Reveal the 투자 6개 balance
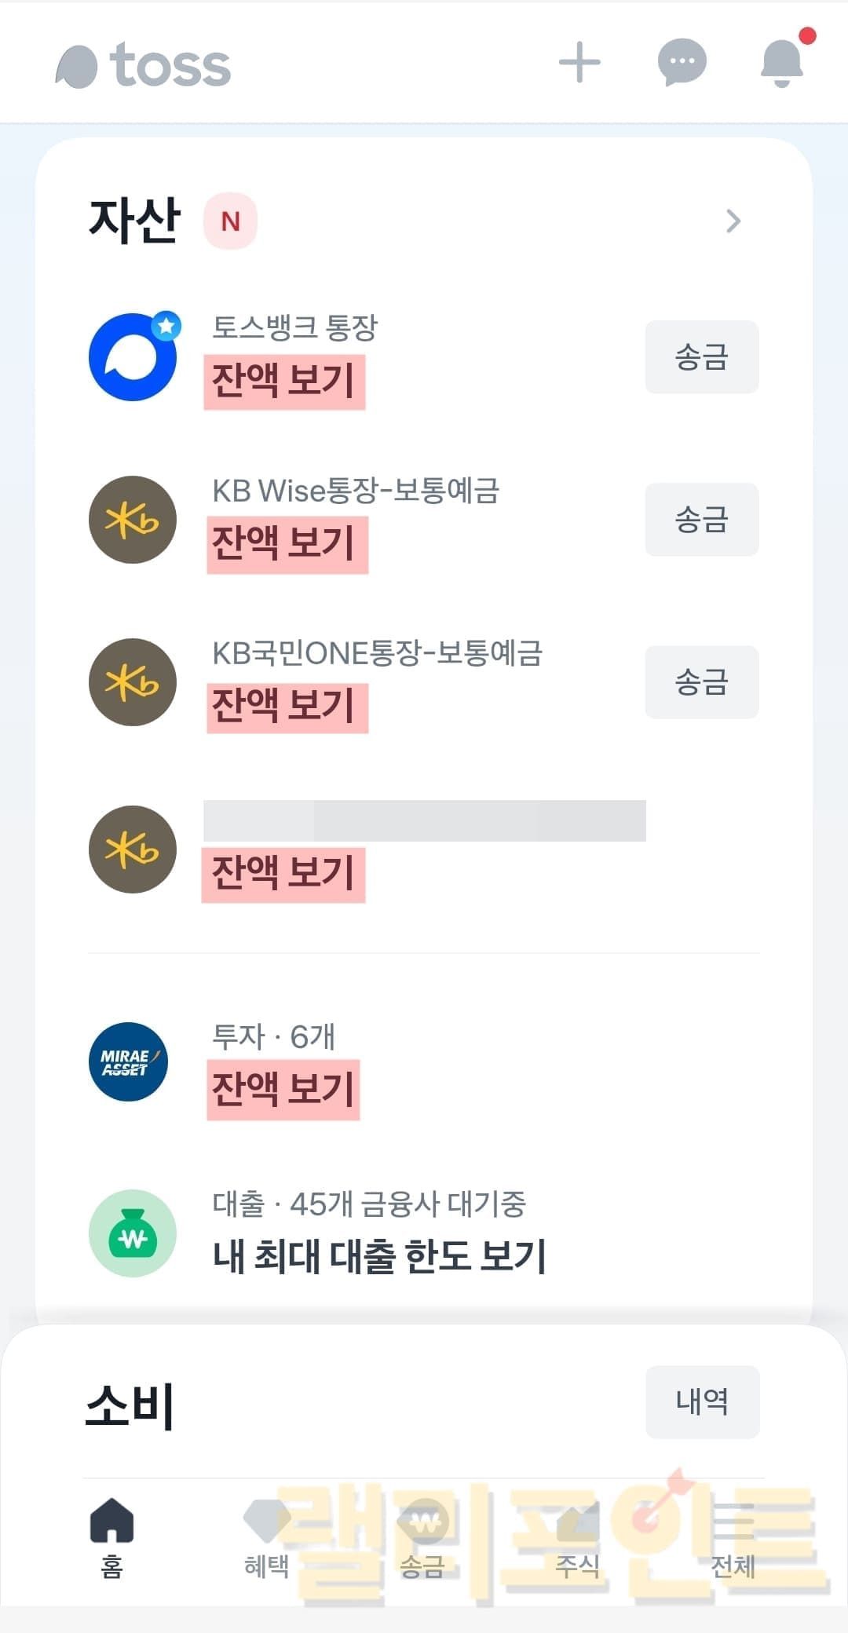This screenshot has height=1633, width=848. (x=283, y=1089)
